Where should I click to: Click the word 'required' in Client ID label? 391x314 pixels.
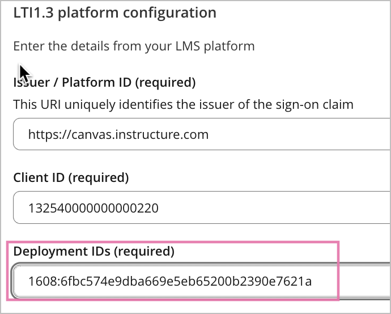point(99,177)
